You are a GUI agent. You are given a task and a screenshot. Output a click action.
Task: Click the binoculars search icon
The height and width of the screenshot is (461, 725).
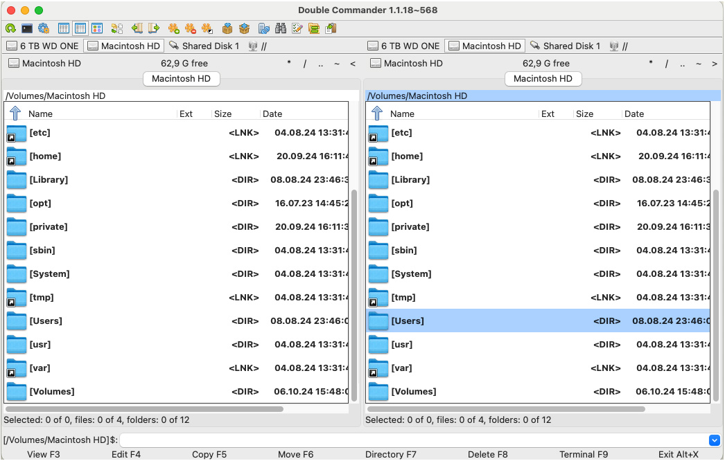[x=281, y=28]
